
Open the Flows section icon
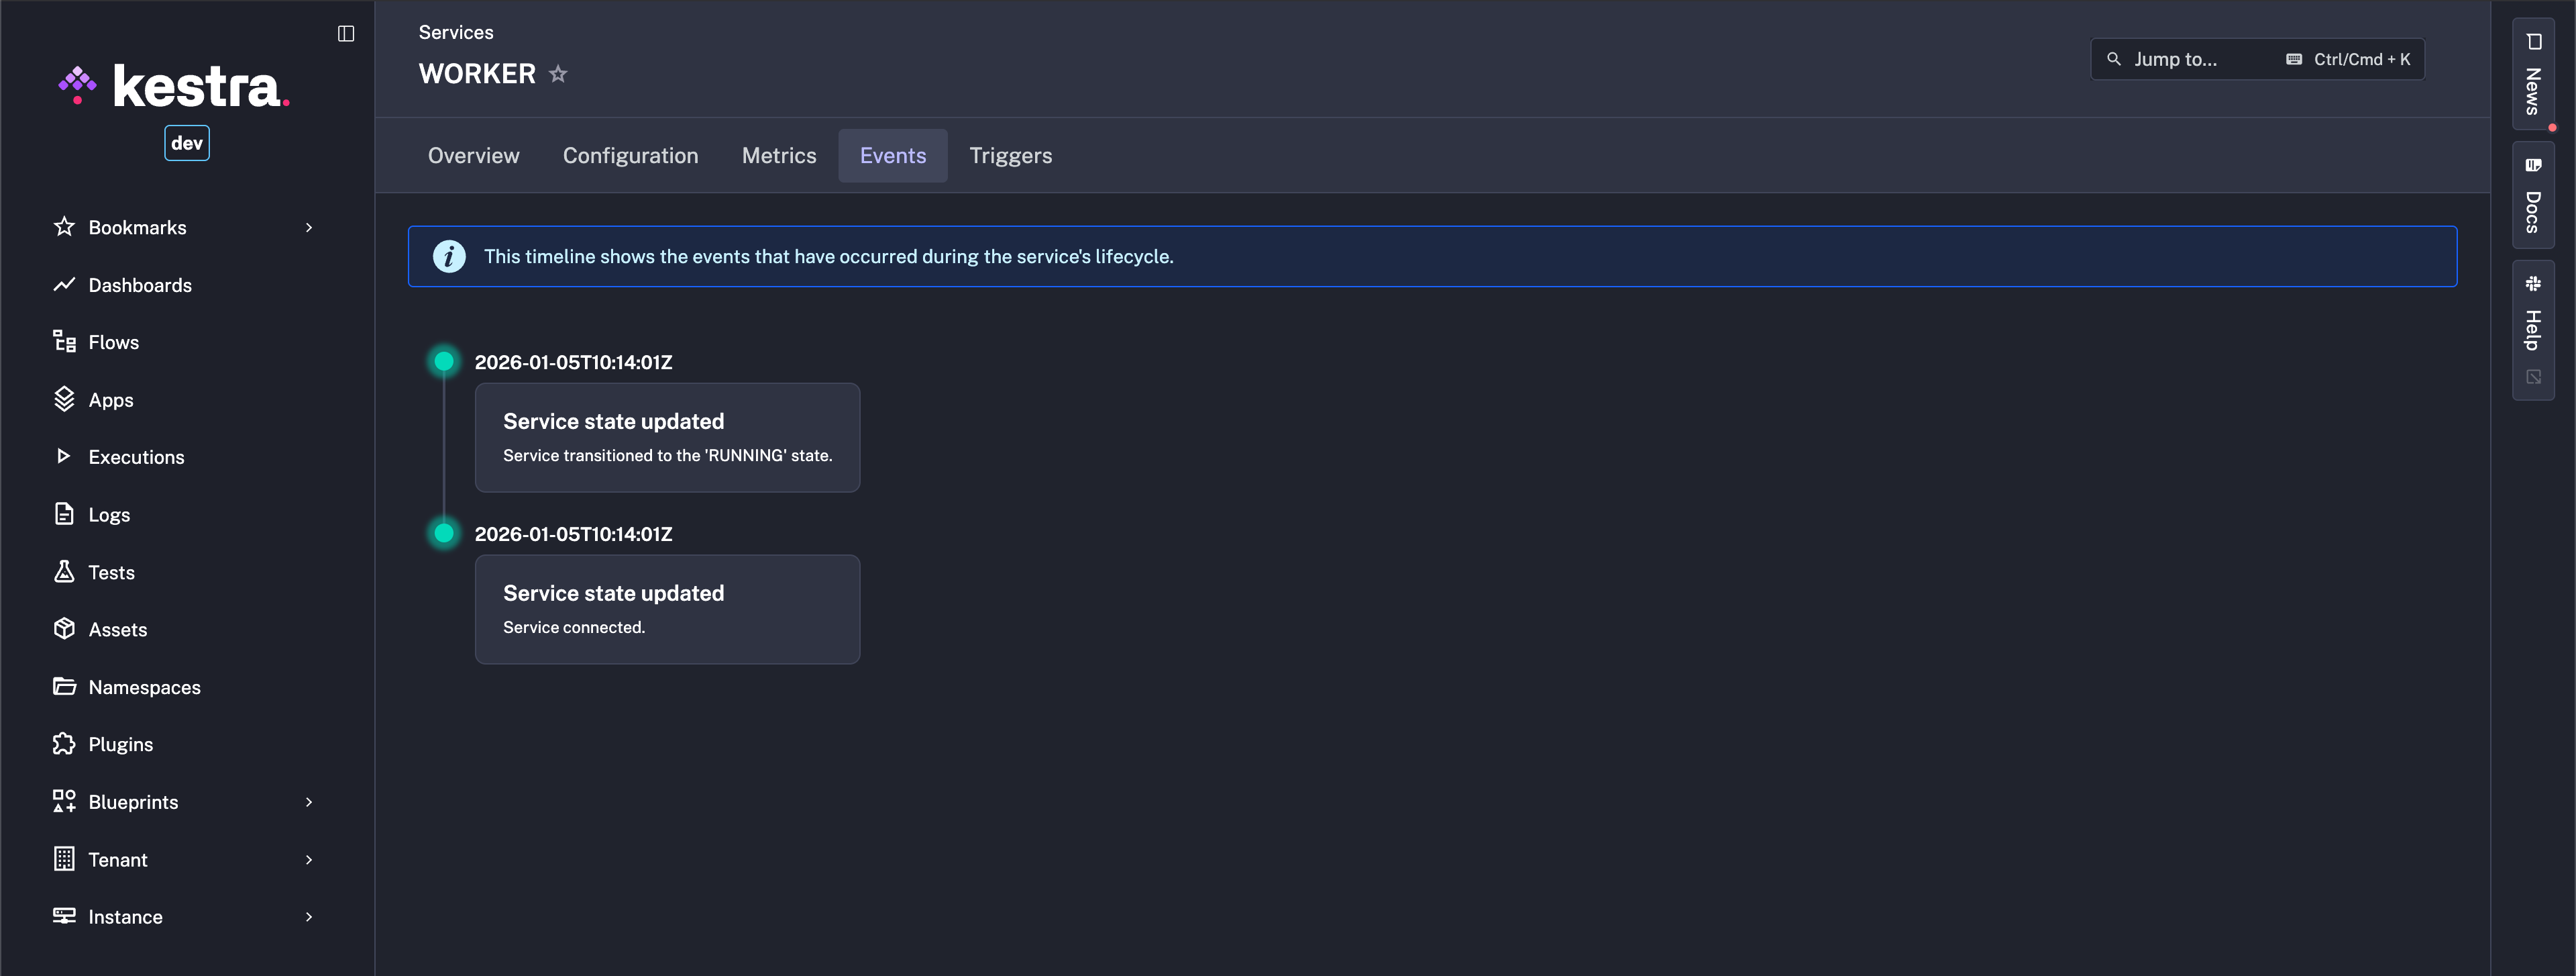click(64, 342)
